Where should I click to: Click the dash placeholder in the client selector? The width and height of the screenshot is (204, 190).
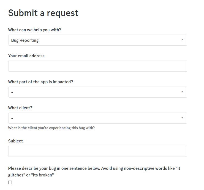click(12, 118)
